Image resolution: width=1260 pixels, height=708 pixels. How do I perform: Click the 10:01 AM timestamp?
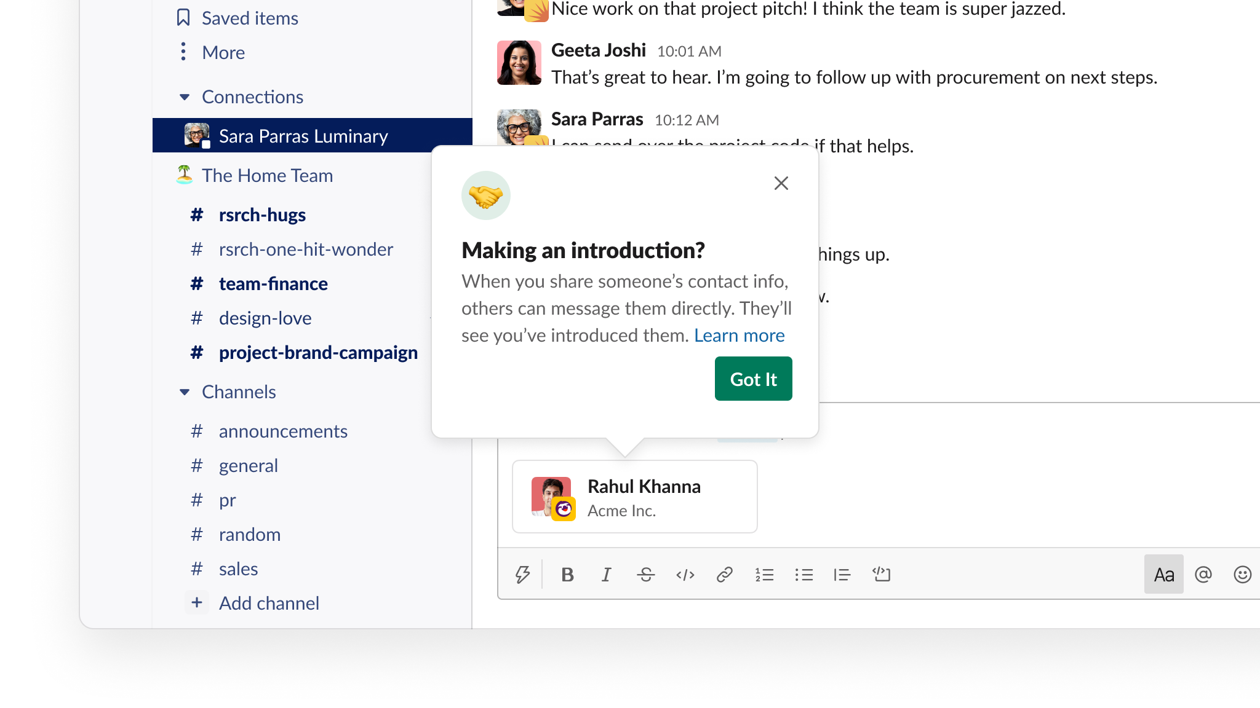689,51
